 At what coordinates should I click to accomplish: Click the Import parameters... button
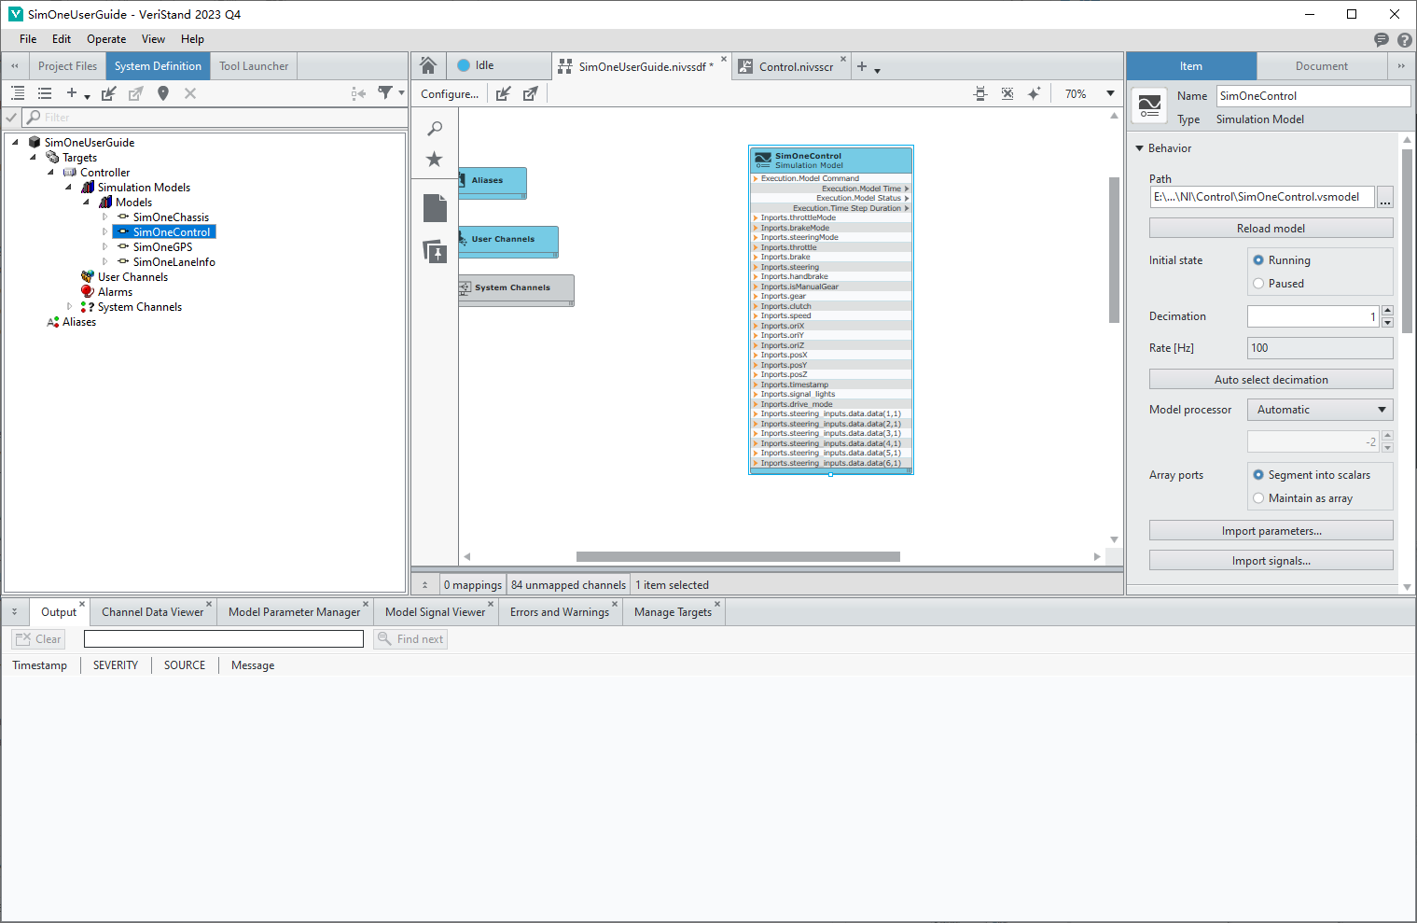pos(1271,531)
